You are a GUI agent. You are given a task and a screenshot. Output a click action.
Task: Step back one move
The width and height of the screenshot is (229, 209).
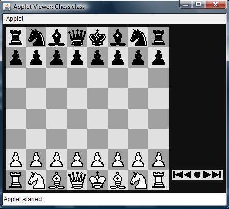click(x=188, y=175)
